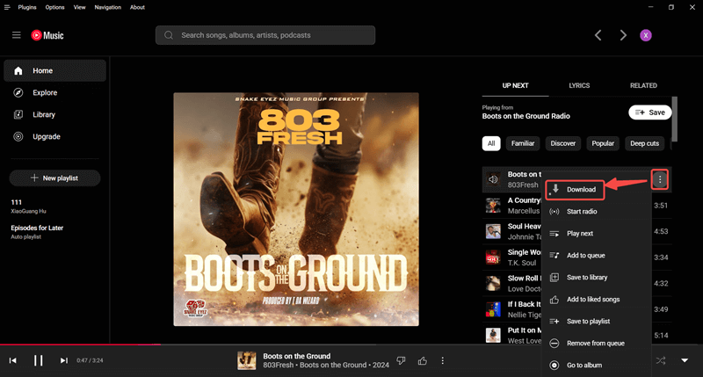Viewport: 703px width, 377px height.
Task: Like Boots on the Ground with thumbs up
Action: point(423,360)
